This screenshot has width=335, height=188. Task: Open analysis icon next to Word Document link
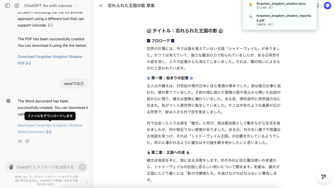pyautogui.click(x=49, y=132)
